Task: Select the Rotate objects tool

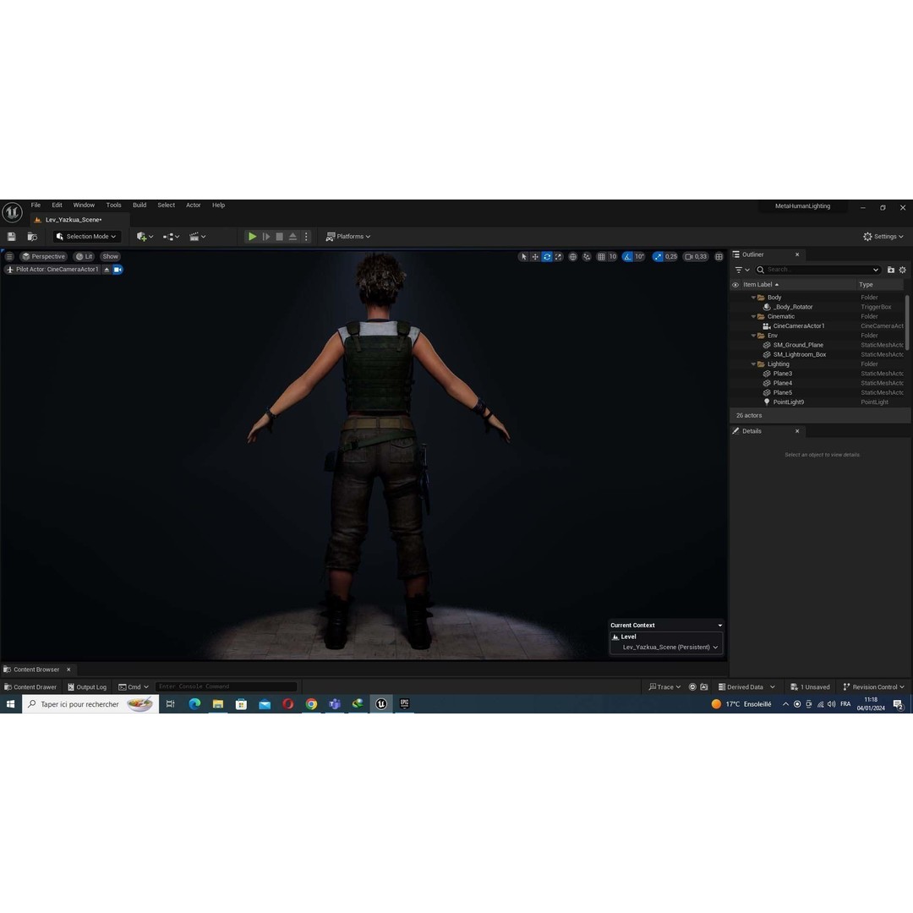Action: [x=547, y=256]
